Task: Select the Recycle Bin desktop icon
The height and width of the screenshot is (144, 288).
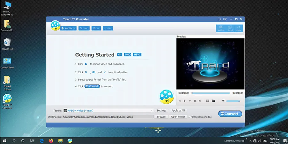Action: point(7,44)
